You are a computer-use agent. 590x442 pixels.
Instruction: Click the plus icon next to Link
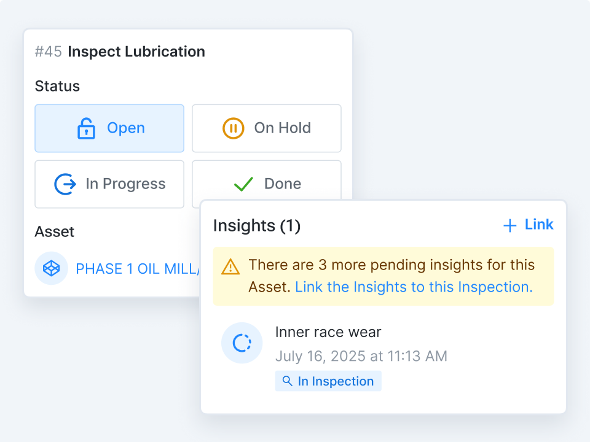click(509, 226)
